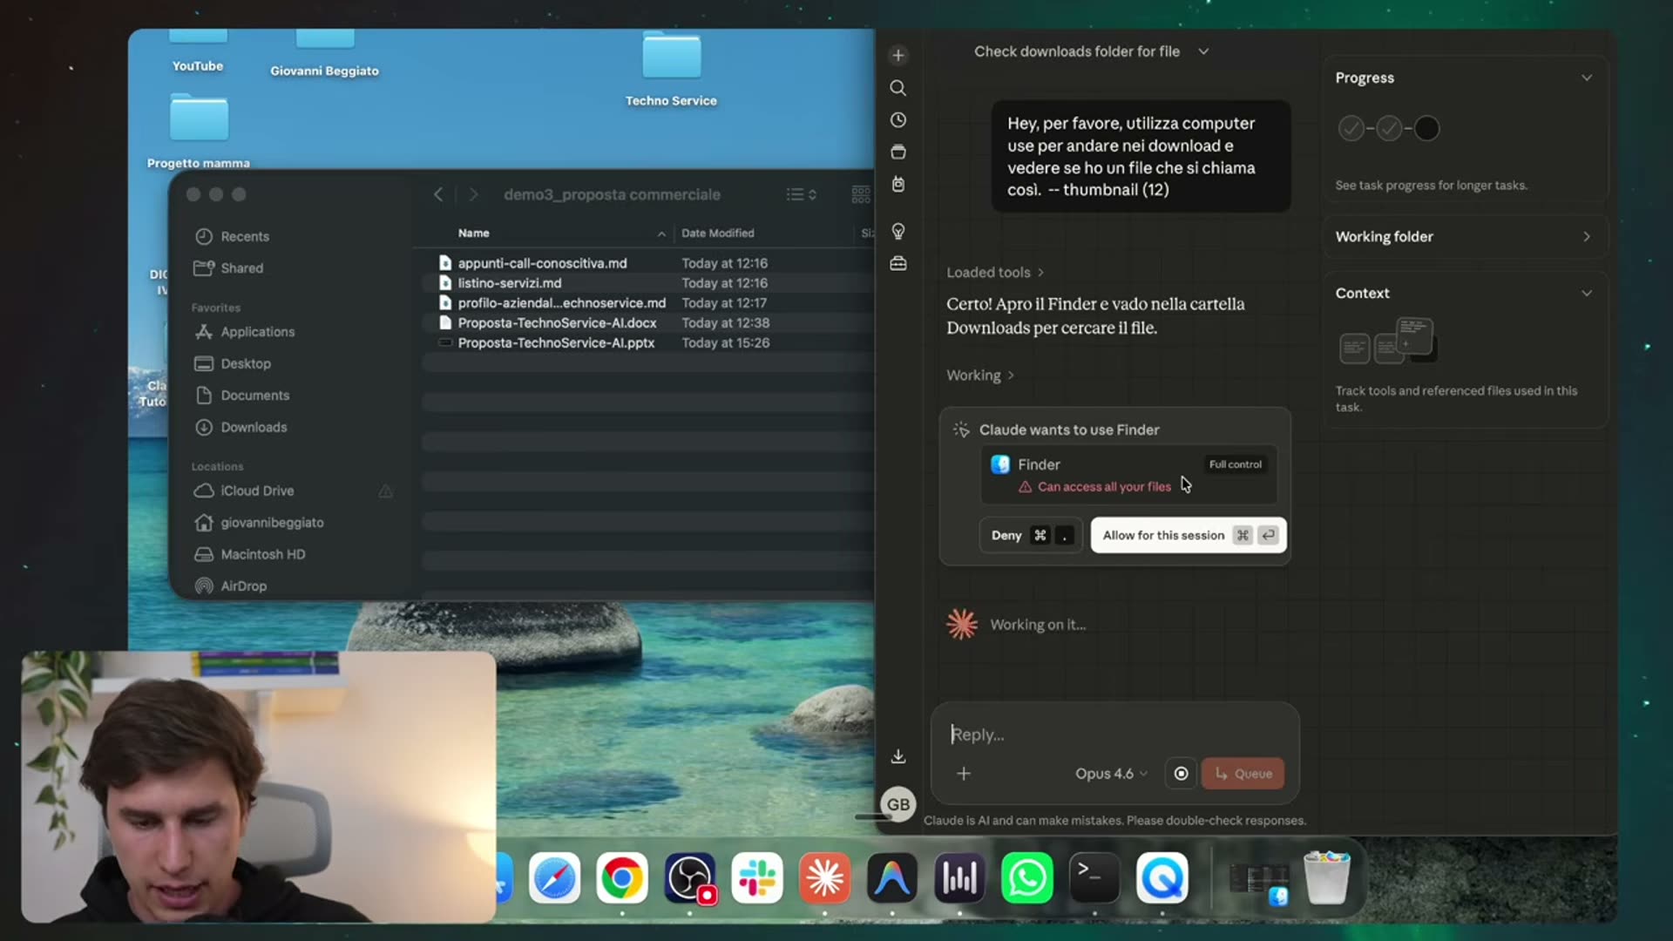The height and width of the screenshot is (941, 1673).
Task: Click the Queue button
Action: 1243,774
